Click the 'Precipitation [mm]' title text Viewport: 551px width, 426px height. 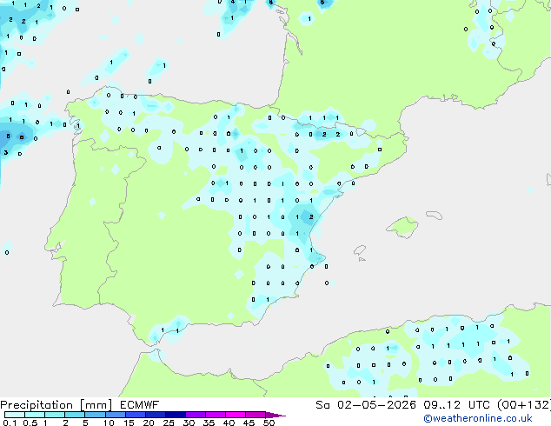(56, 405)
